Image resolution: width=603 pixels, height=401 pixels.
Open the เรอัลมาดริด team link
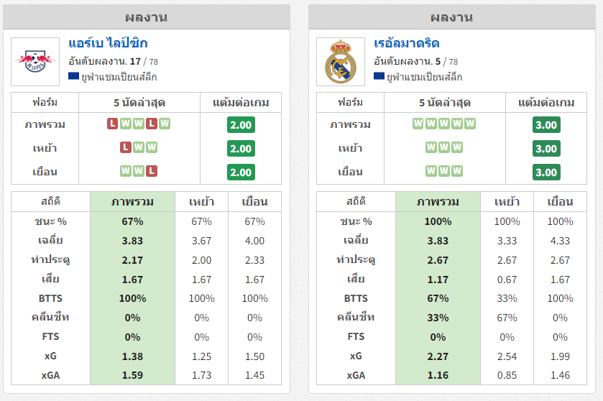407,43
